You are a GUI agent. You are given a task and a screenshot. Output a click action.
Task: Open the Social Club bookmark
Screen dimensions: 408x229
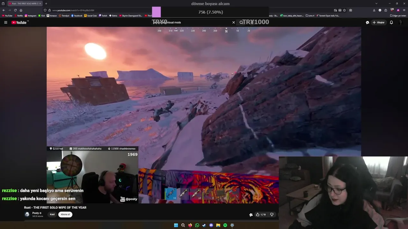click(x=91, y=16)
